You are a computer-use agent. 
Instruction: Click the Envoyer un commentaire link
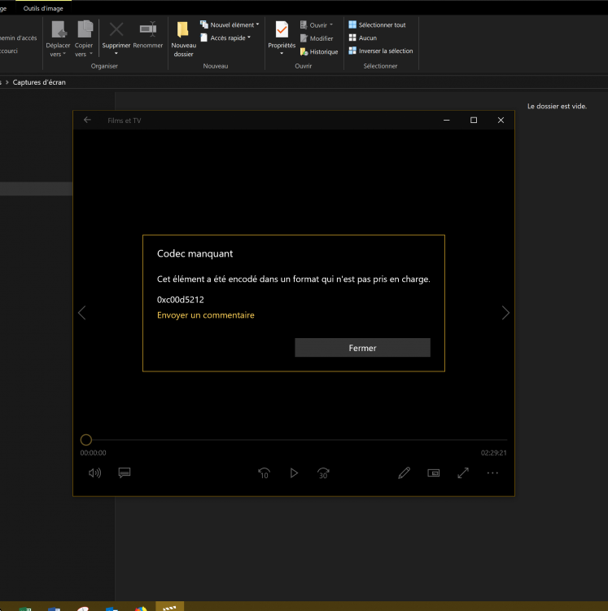pyautogui.click(x=205, y=315)
